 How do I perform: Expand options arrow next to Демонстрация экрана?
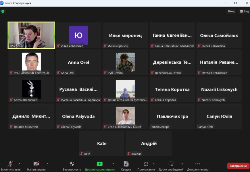(114, 164)
